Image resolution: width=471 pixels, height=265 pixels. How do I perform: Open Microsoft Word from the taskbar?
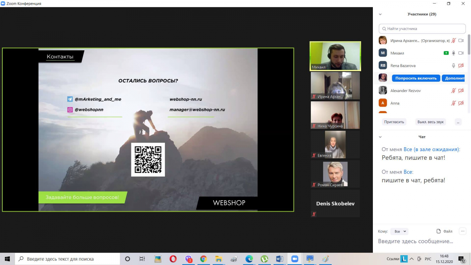[x=279, y=259]
